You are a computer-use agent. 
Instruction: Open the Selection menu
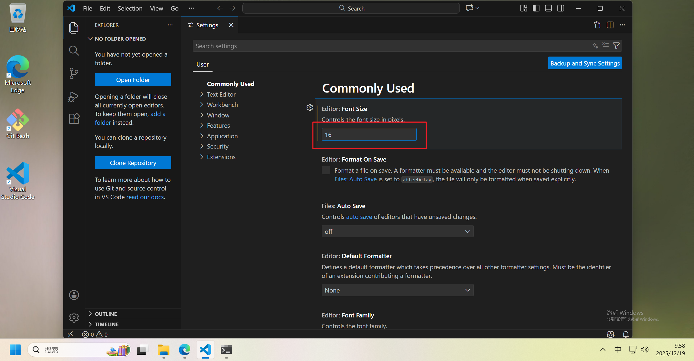(x=130, y=8)
